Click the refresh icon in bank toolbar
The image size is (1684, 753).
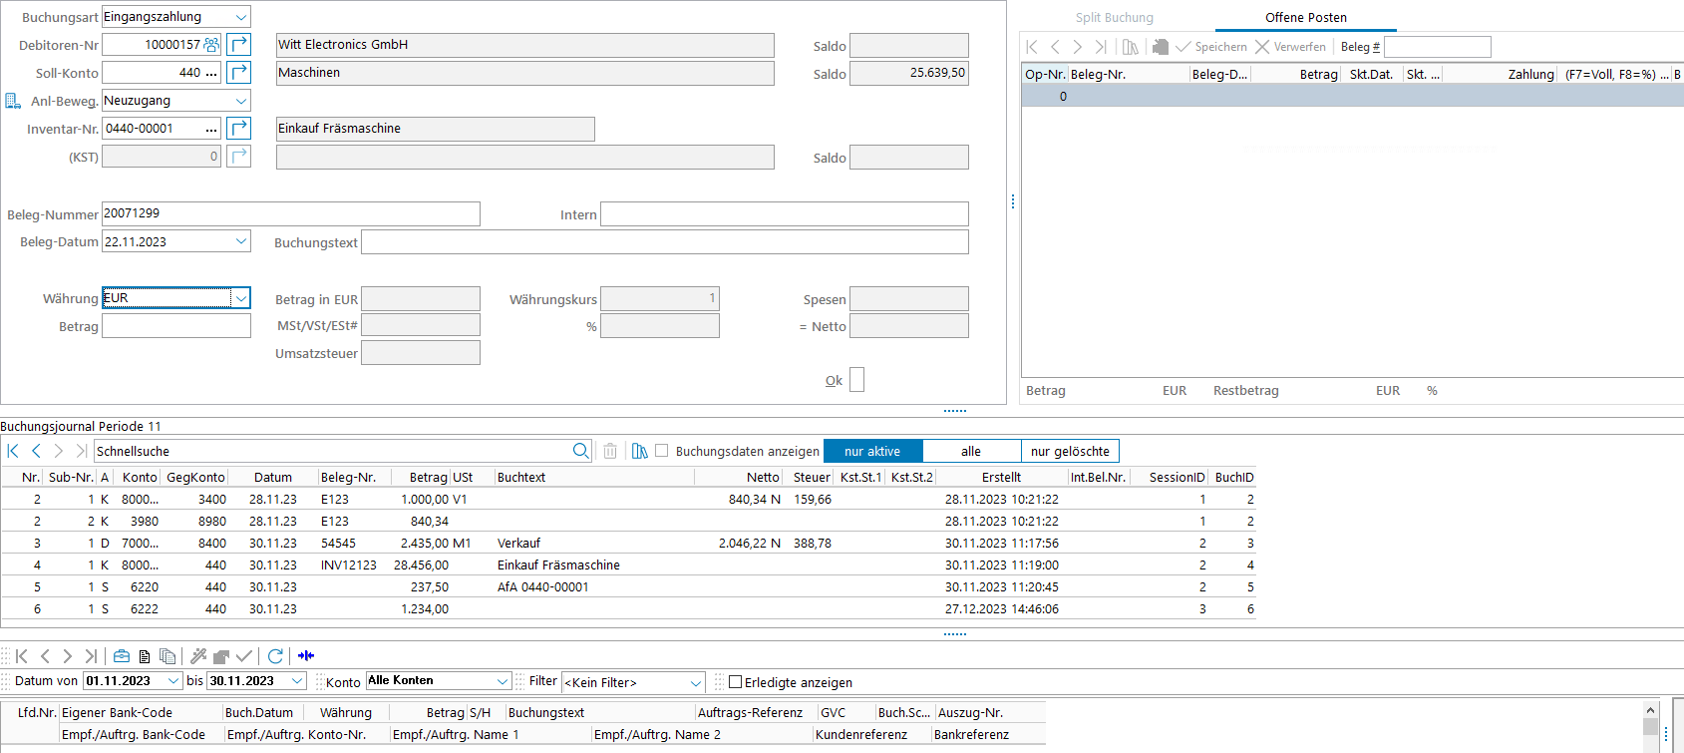coord(275,656)
